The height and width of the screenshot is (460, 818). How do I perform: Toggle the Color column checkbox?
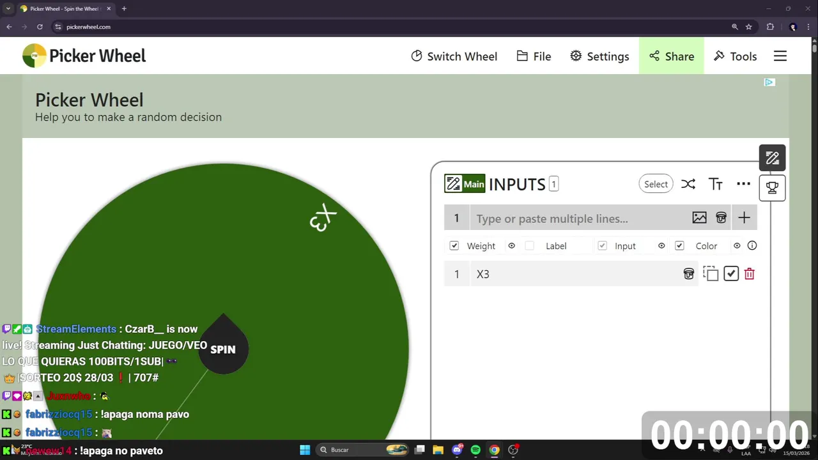pos(679,245)
